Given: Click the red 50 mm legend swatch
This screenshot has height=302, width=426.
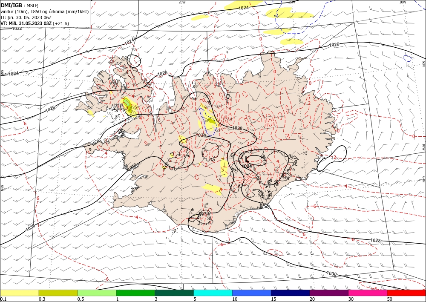Looking at the screenshot, I should click(x=406, y=293).
